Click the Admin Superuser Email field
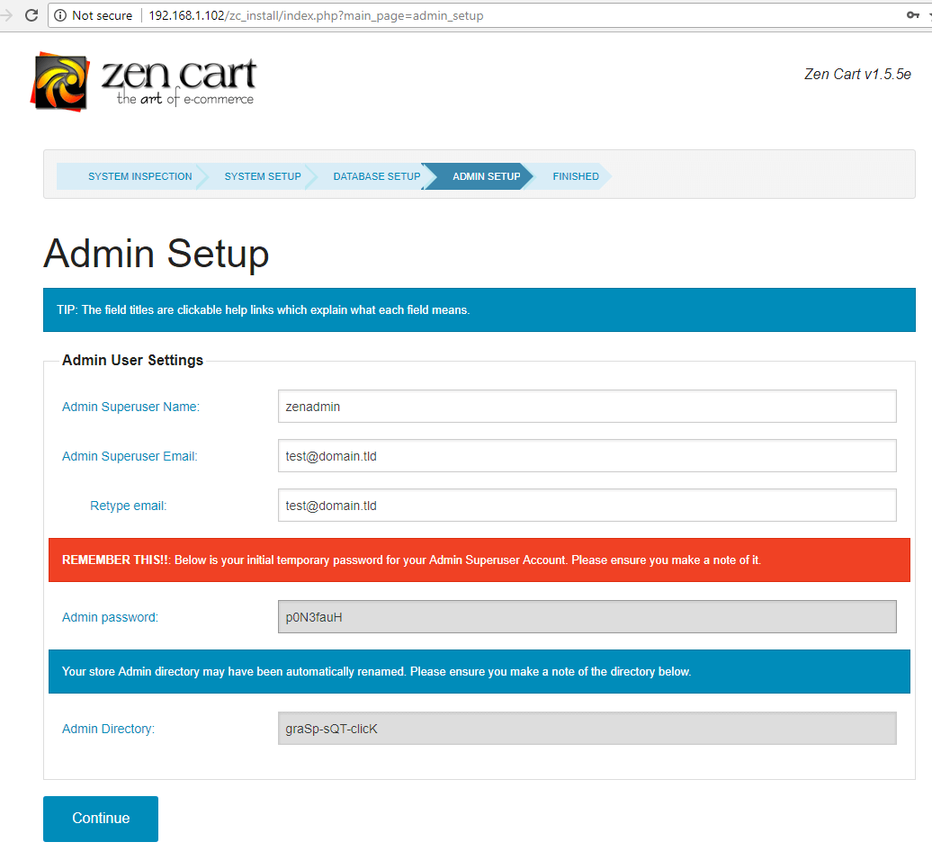Screen dimensions: 932x851 [587, 456]
